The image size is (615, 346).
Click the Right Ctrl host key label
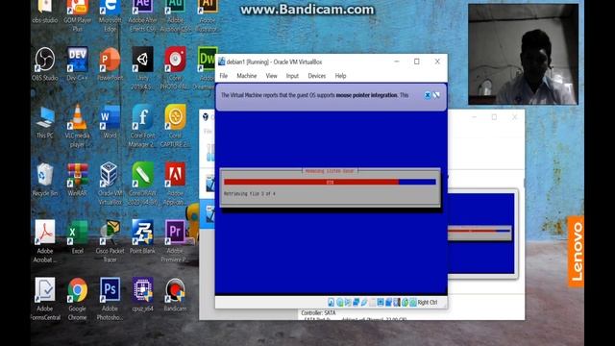(428, 303)
